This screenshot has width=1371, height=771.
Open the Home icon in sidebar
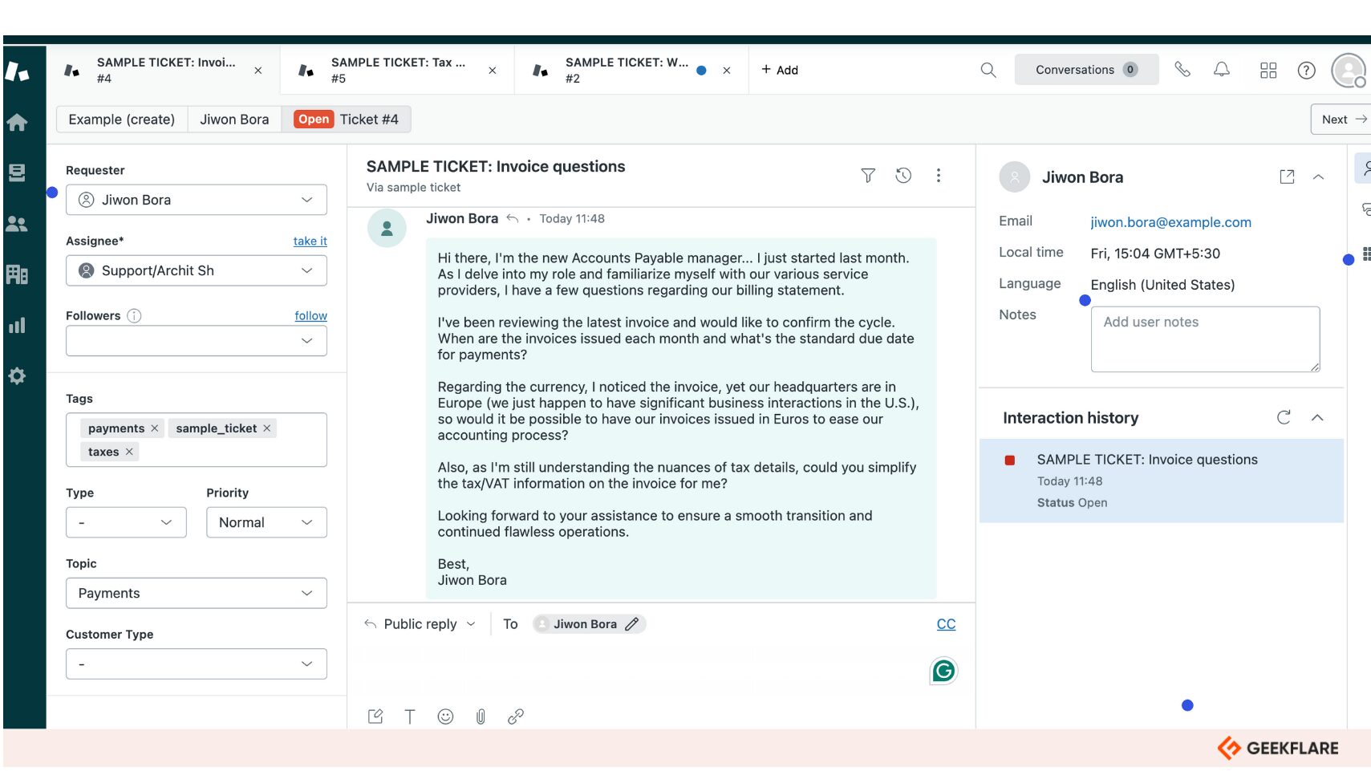click(x=17, y=123)
